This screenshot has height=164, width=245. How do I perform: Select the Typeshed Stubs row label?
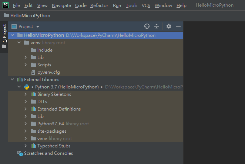(54, 146)
